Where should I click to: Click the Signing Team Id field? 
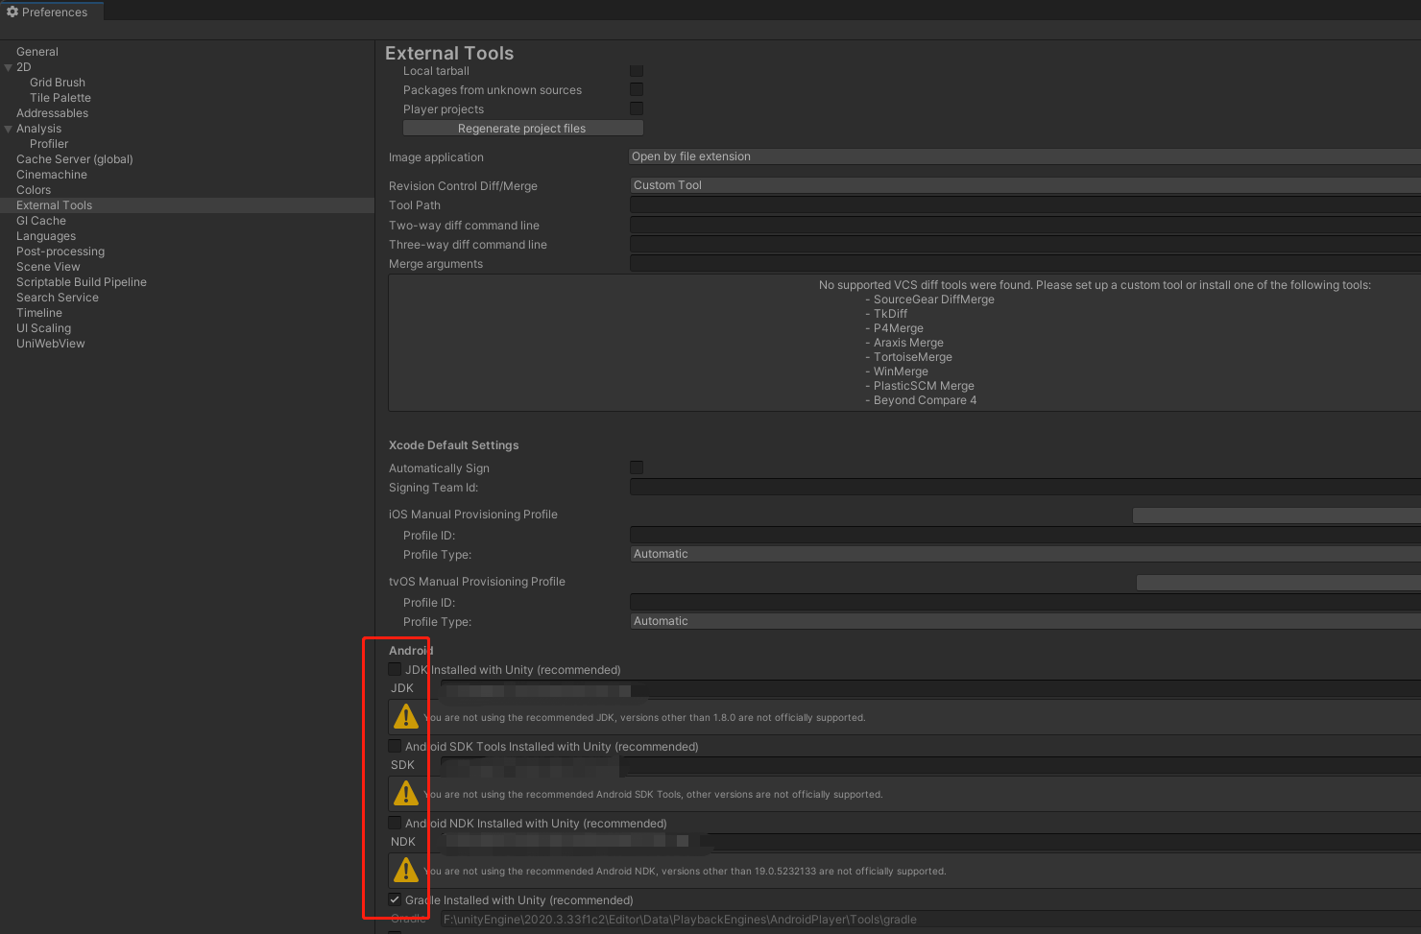(x=1024, y=487)
